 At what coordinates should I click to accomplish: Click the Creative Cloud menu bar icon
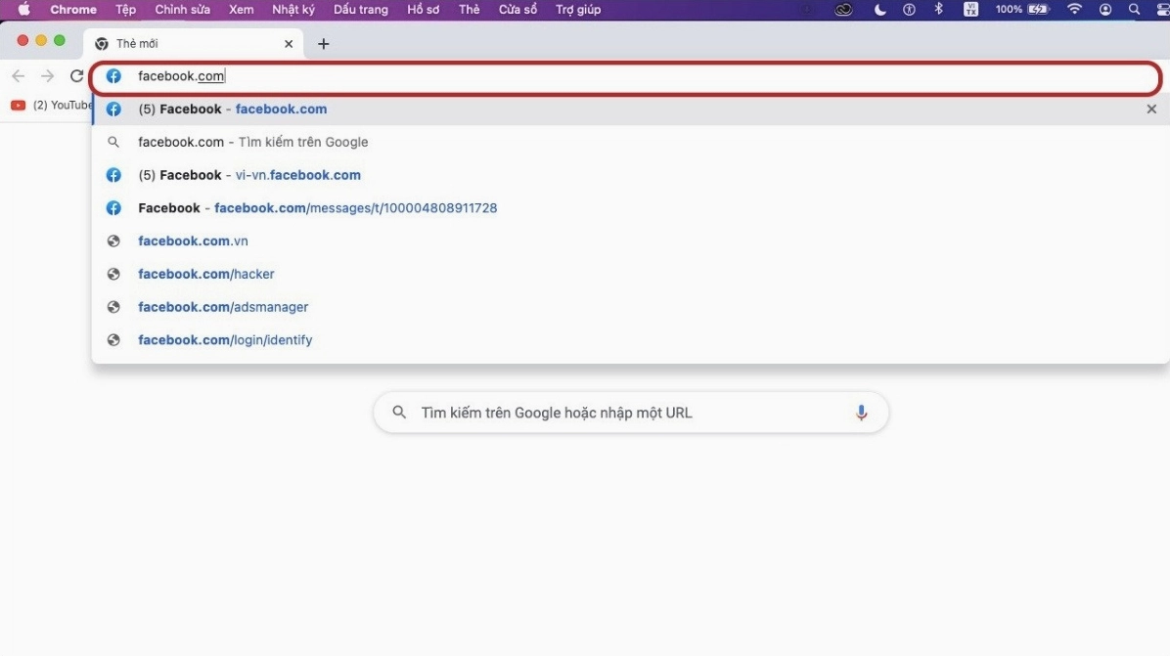point(843,9)
